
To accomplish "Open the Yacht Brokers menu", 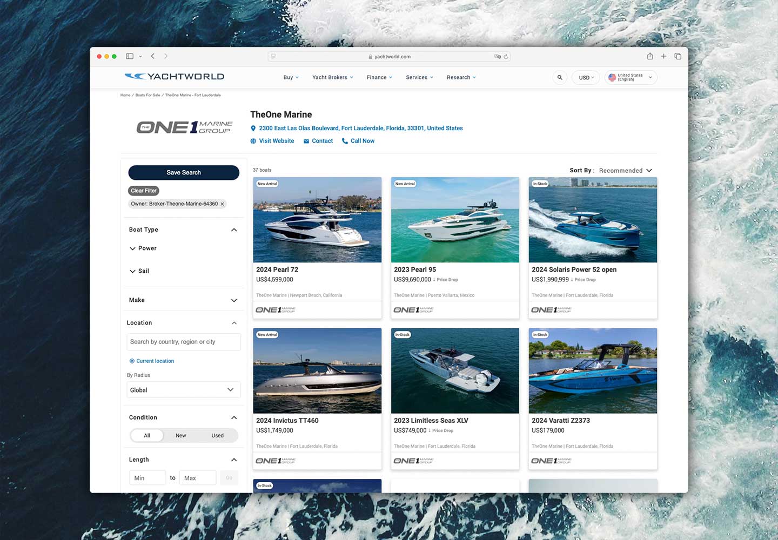I will pos(332,77).
